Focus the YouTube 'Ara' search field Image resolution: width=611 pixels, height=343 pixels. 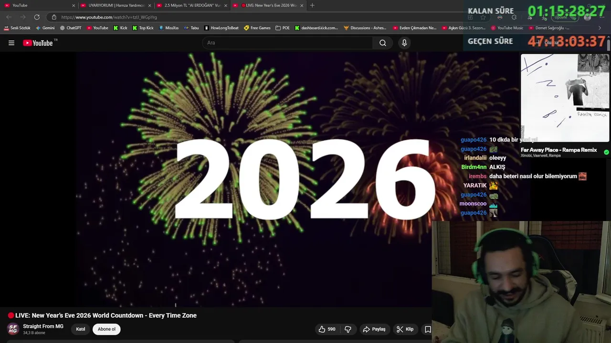coord(288,43)
